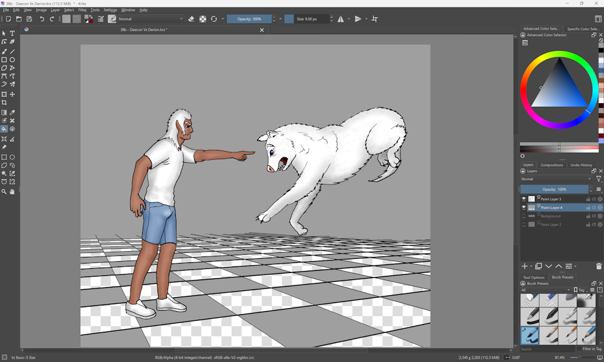Viewport: 604px width, 362px height.
Task: Click the horizontal mirror tool icon
Action: point(341,19)
